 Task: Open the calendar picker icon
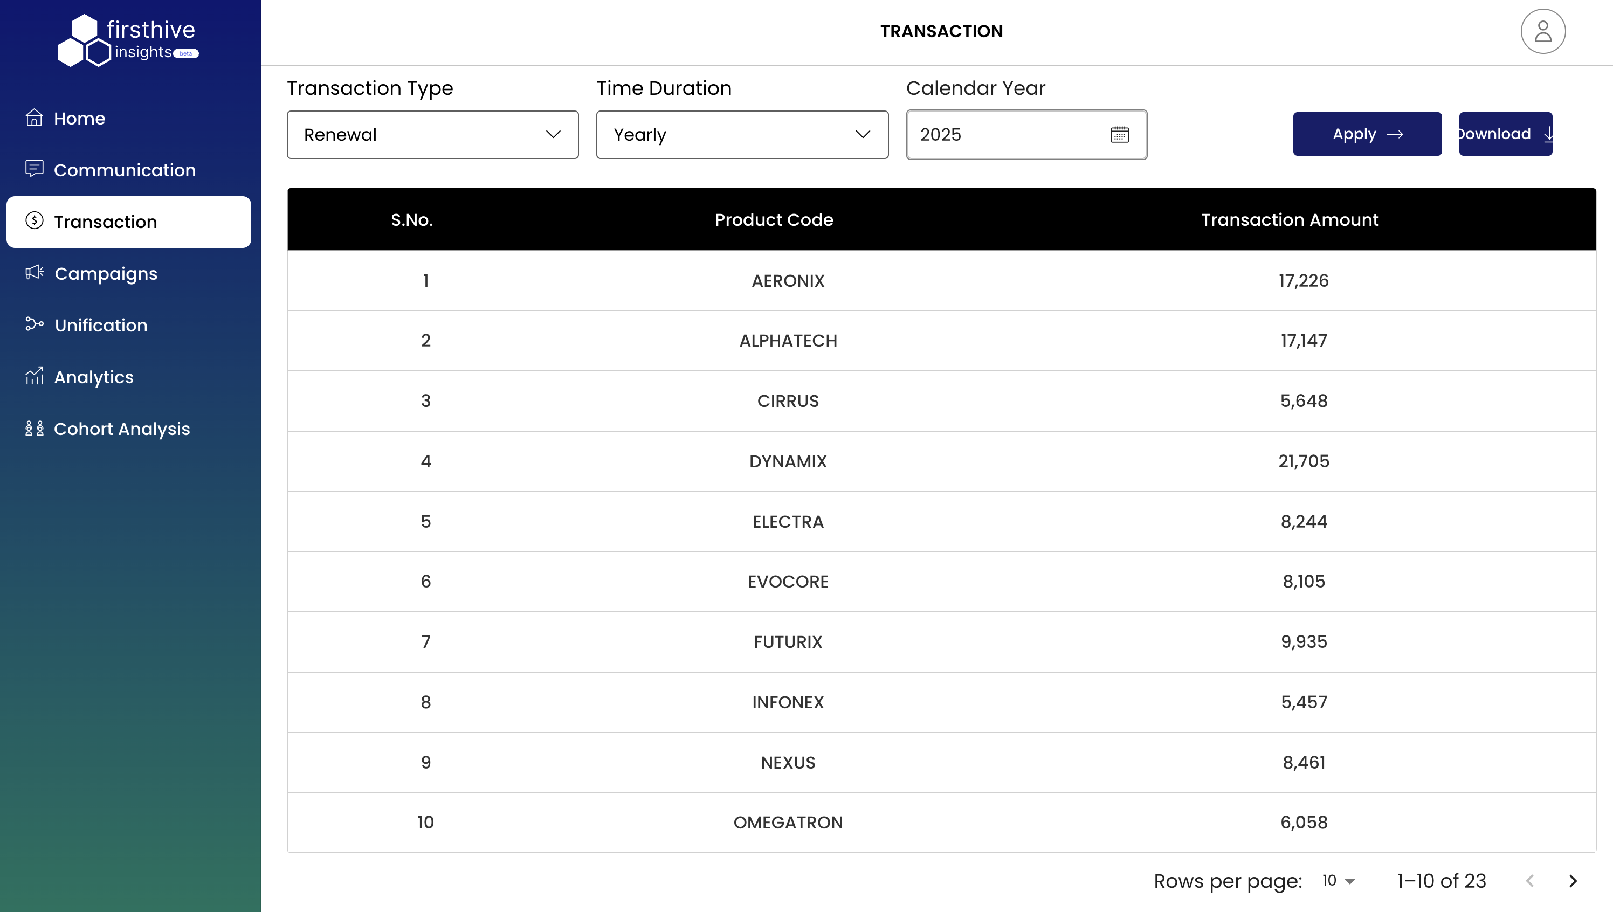1119,135
